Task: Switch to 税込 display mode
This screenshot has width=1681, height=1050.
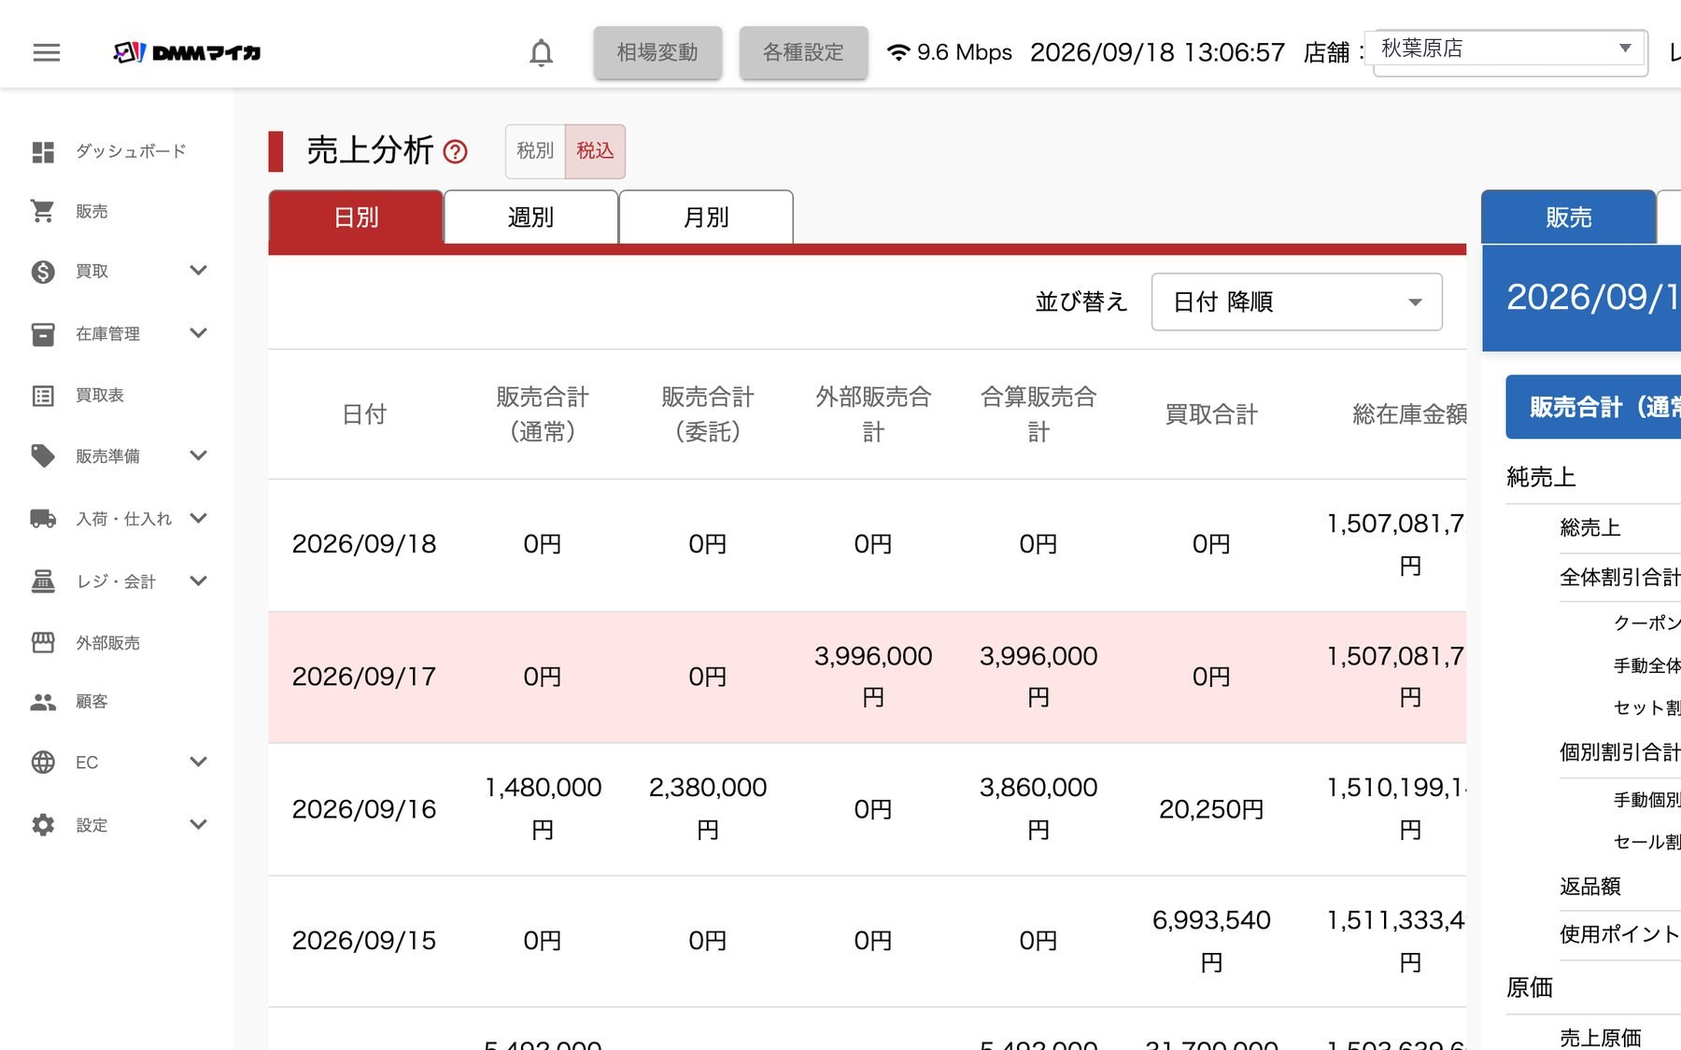Action: coord(595,150)
